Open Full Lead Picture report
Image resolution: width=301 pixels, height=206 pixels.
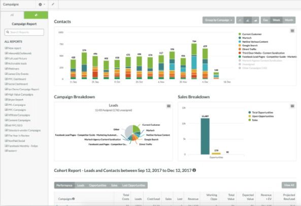[x=16, y=58]
